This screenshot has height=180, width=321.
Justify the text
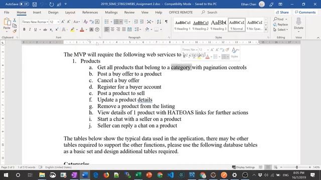click(124, 29)
